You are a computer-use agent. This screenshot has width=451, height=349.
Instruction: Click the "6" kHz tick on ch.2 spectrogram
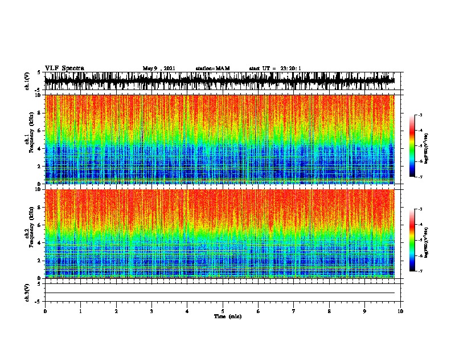[40, 225]
